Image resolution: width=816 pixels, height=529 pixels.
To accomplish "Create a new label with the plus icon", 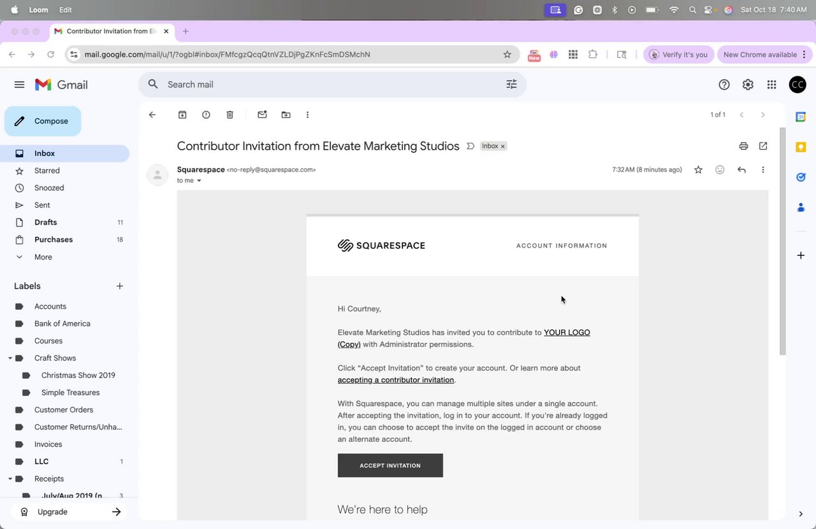I will [119, 286].
